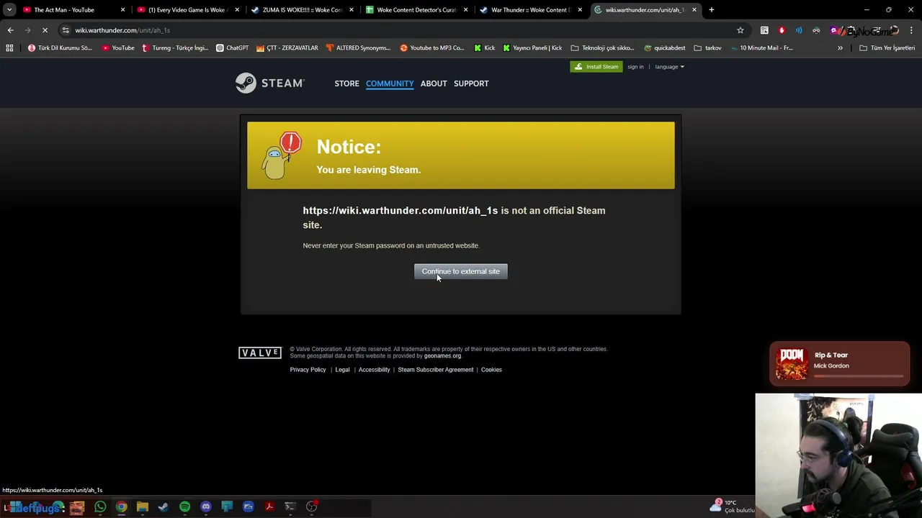Click the site information icon in address bar
This screenshot has height=518, width=922.
click(66, 30)
